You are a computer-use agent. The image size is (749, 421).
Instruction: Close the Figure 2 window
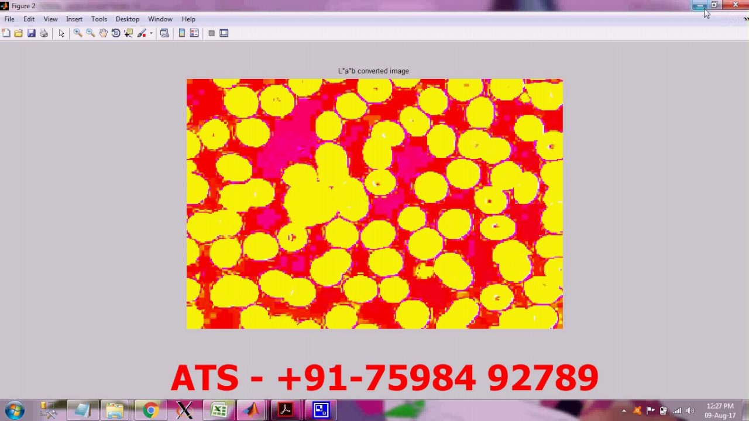[x=735, y=5]
